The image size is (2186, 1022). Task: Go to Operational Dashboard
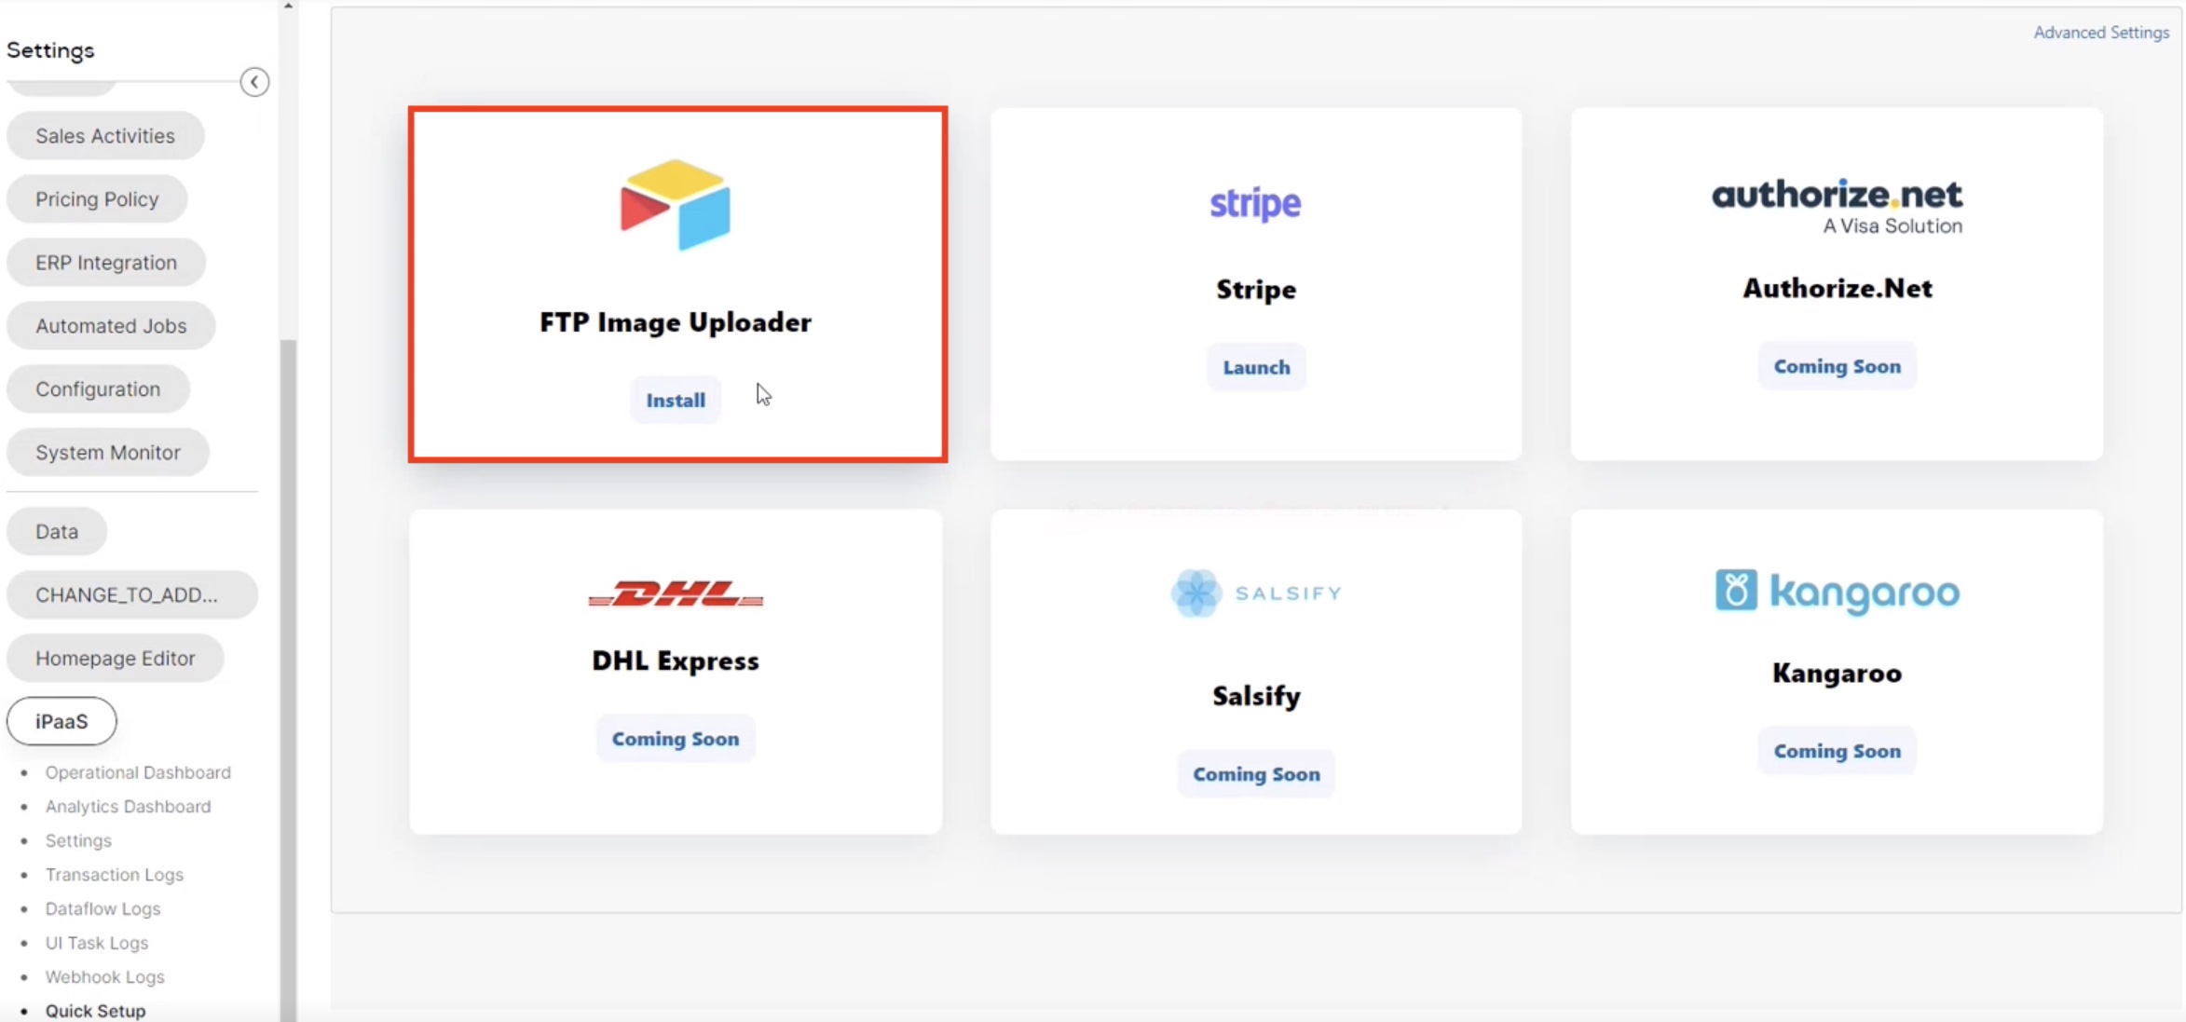[138, 772]
